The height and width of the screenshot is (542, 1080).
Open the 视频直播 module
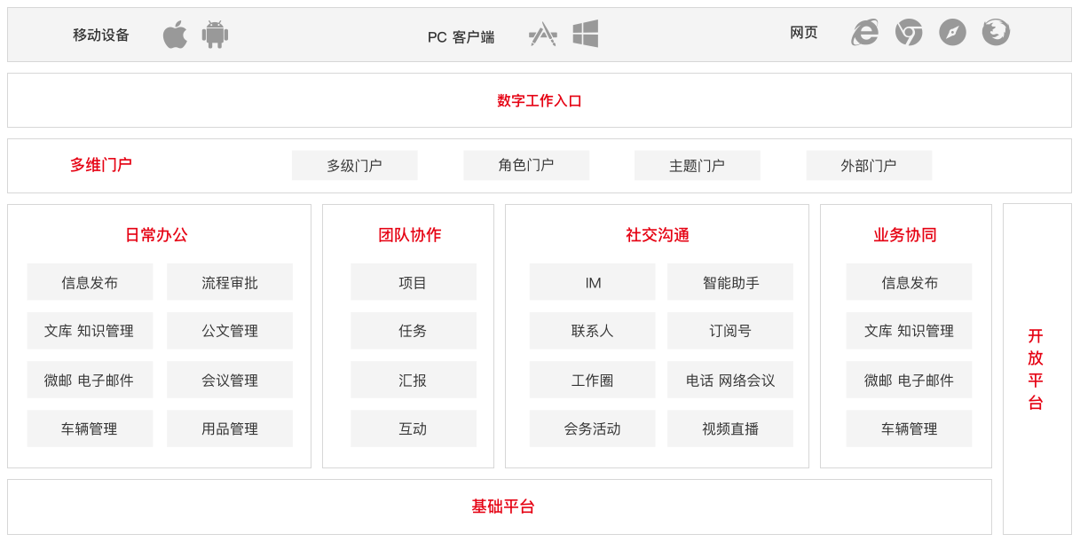point(730,428)
